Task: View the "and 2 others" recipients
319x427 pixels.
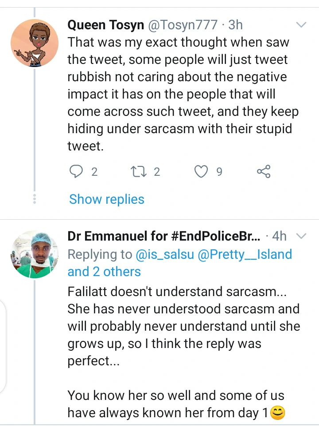Action: 104,272
